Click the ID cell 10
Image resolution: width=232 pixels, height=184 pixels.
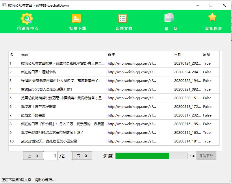14,141
